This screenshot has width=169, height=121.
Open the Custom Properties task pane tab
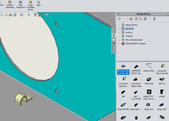click(x=114, y=48)
